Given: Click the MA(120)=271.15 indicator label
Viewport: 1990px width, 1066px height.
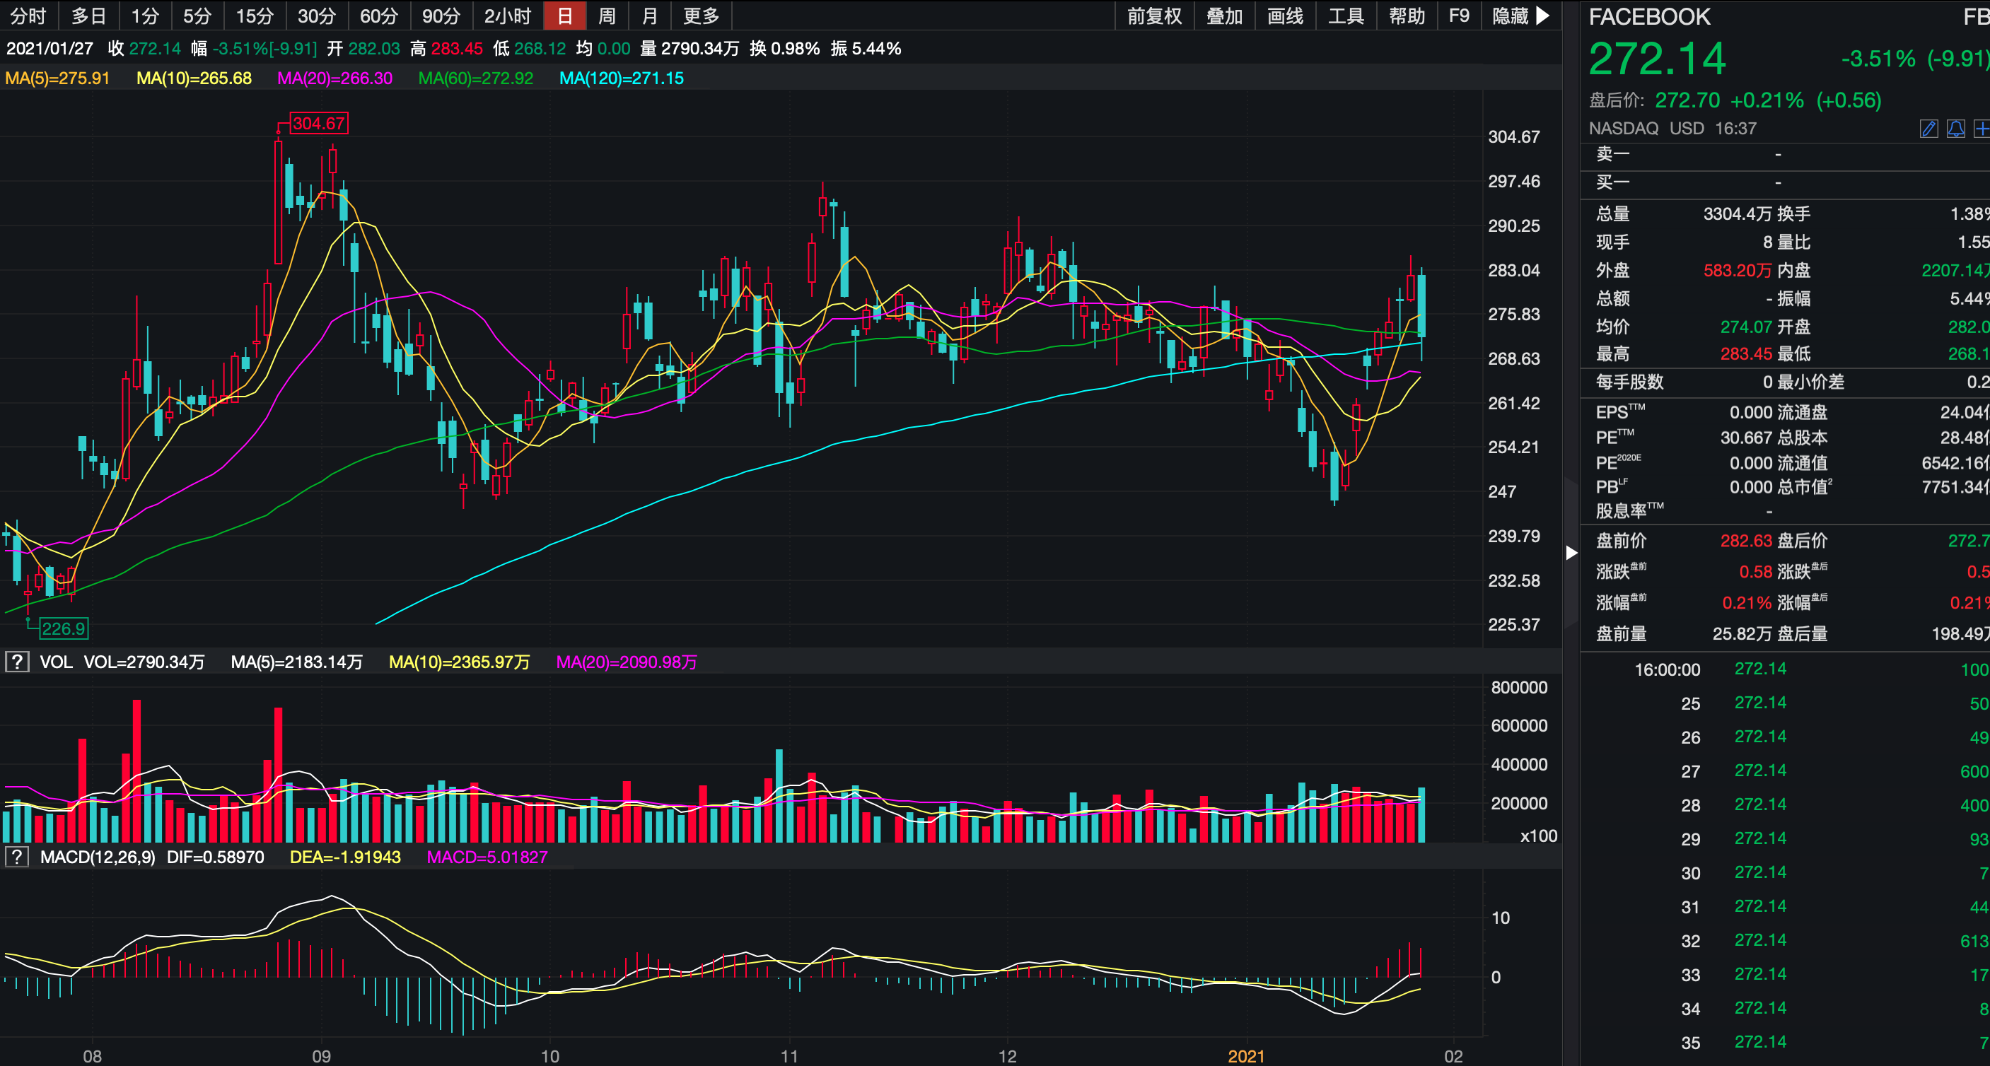Looking at the screenshot, I should point(621,78).
